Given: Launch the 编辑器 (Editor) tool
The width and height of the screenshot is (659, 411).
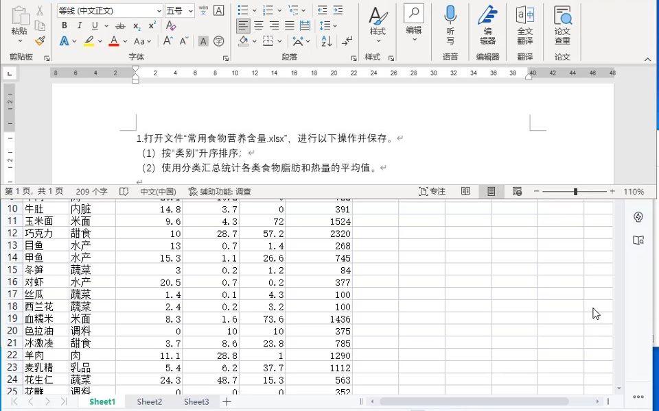Looking at the screenshot, I should pos(487,26).
